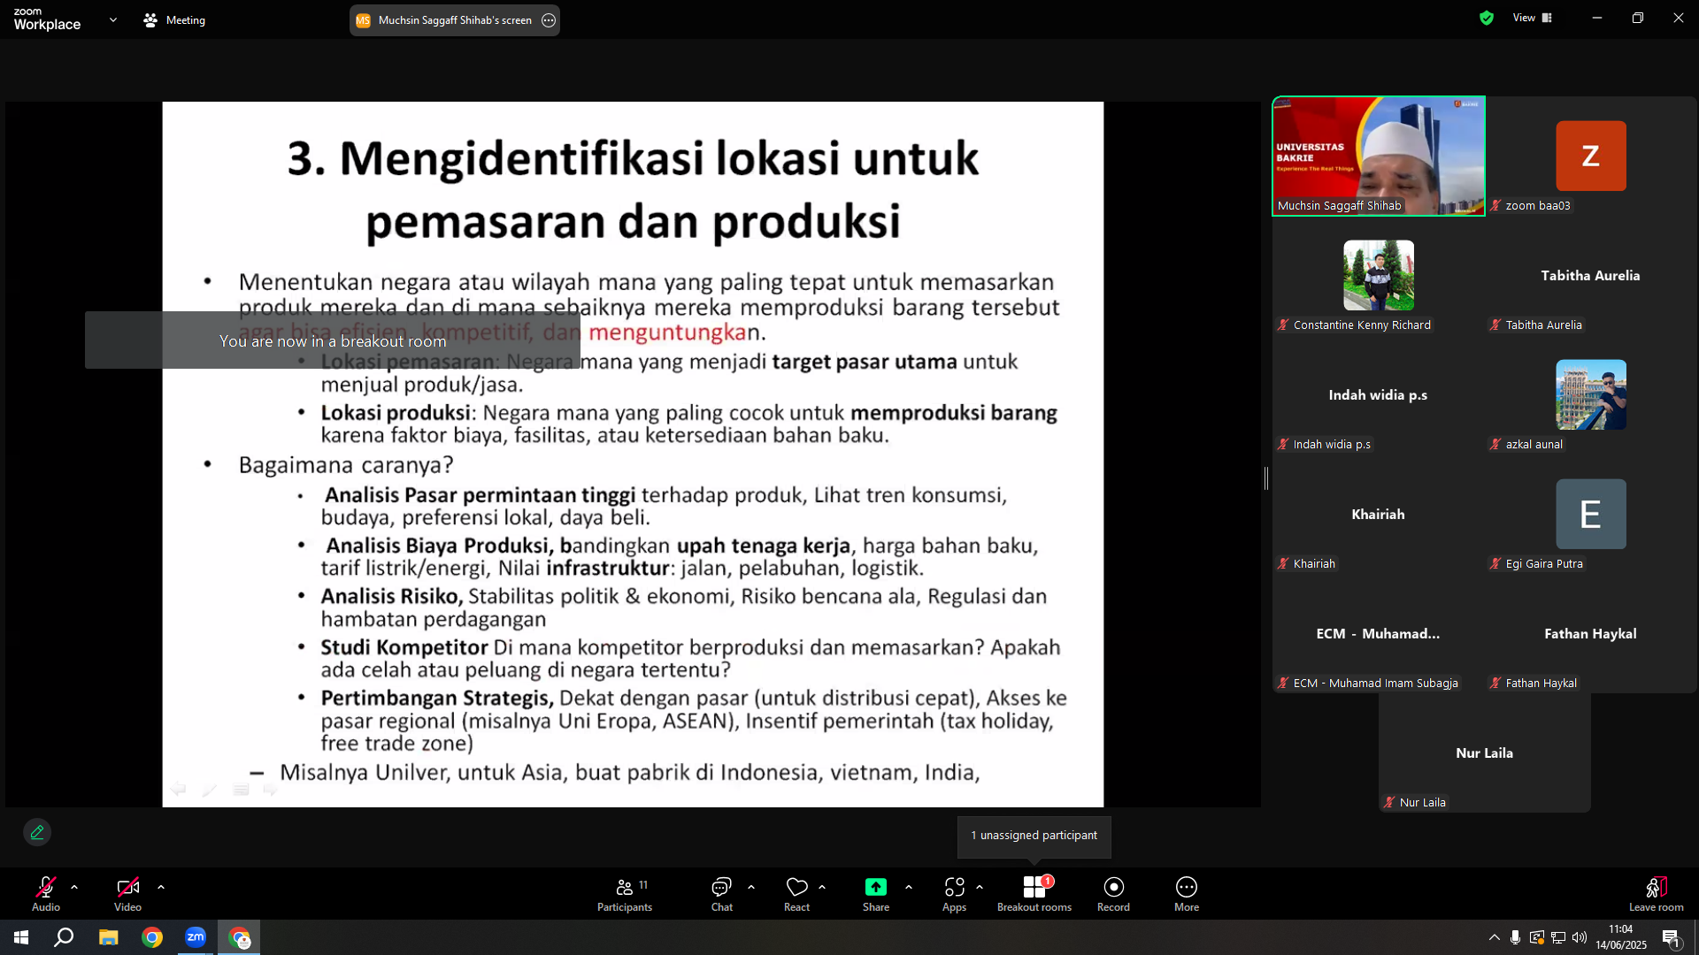Click the green Share screen button
This screenshot has width=1699, height=955.
[x=876, y=893]
